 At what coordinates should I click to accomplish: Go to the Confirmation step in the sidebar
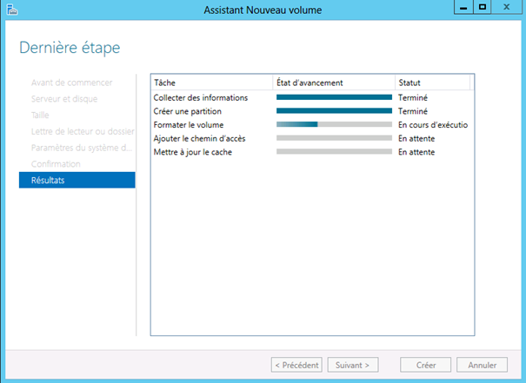tap(56, 164)
